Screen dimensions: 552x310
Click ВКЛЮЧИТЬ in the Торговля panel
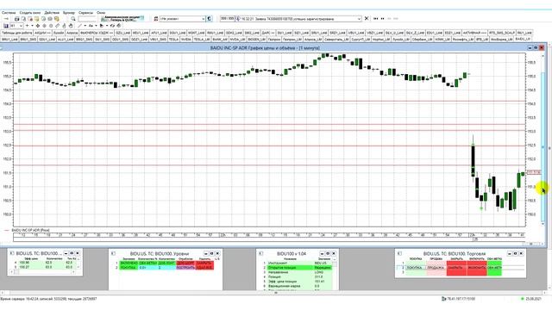click(x=477, y=268)
